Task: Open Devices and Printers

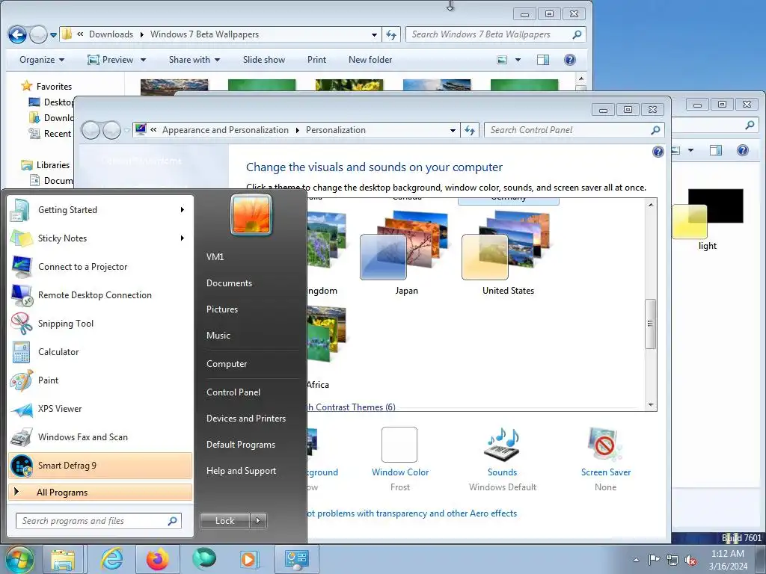Action: pyautogui.click(x=245, y=419)
